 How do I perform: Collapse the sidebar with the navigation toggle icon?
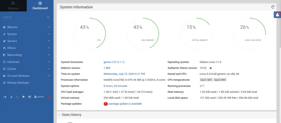(x=5, y=97)
